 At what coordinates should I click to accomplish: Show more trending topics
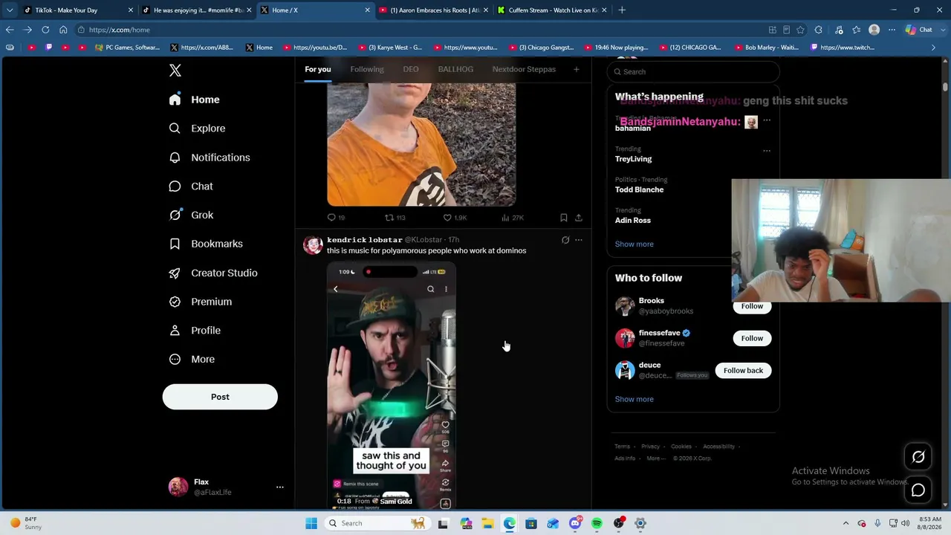tap(634, 244)
